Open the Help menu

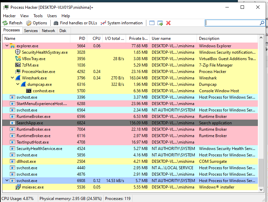(x=66, y=16)
